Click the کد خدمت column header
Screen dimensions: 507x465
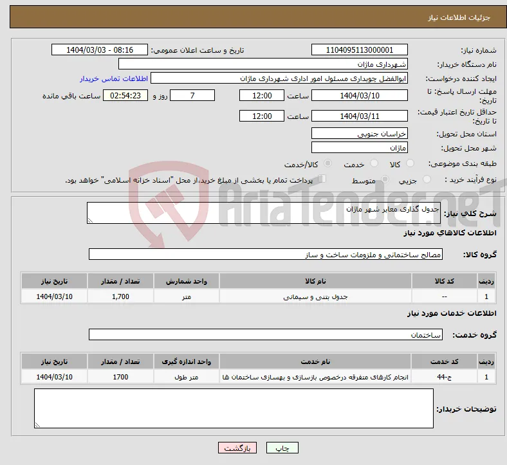(x=445, y=361)
